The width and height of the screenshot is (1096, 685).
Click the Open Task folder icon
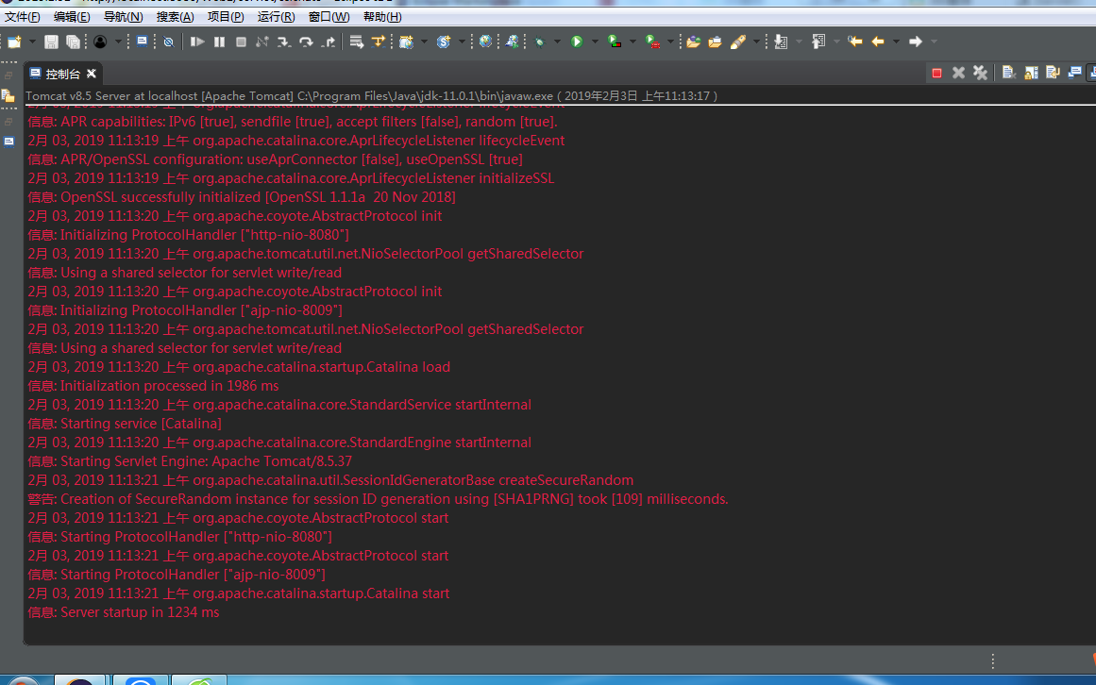click(715, 42)
